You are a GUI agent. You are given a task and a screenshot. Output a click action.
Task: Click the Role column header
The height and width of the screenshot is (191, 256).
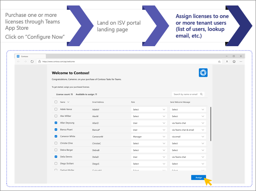(x=133, y=102)
